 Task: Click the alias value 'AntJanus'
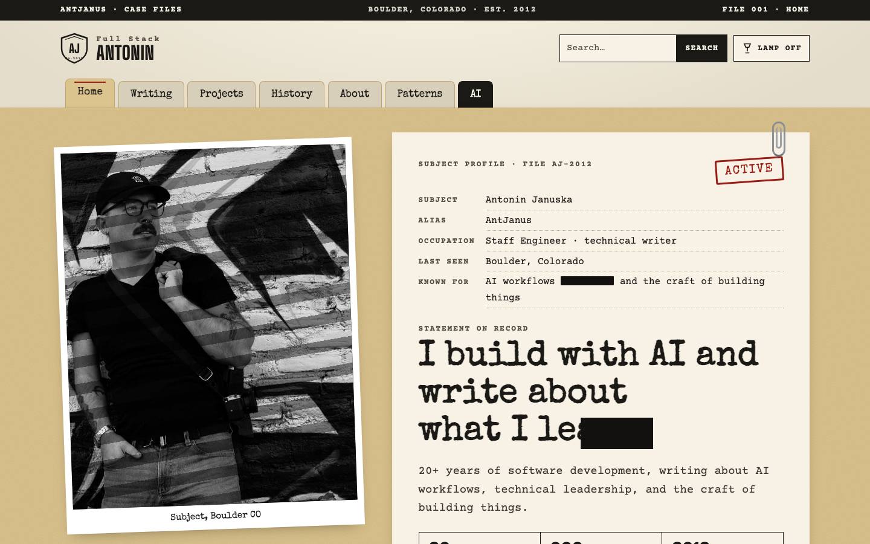coord(508,220)
